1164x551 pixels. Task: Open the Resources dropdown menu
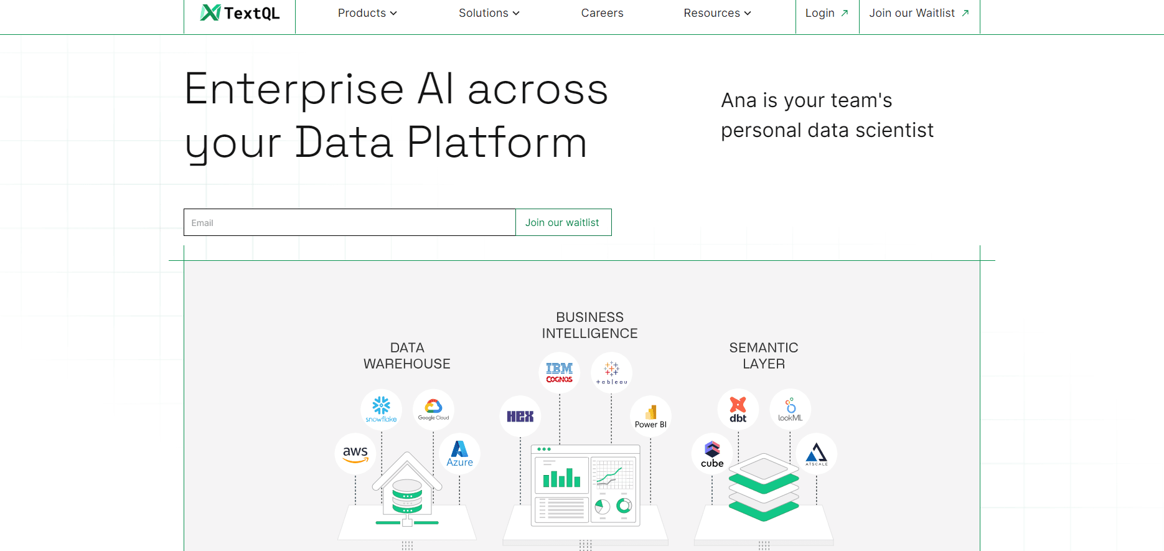pyautogui.click(x=717, y=13)
